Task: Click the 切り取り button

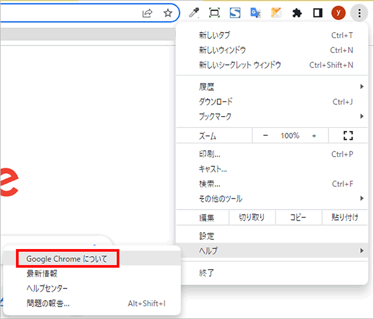Action: click(x=252, y=218)
